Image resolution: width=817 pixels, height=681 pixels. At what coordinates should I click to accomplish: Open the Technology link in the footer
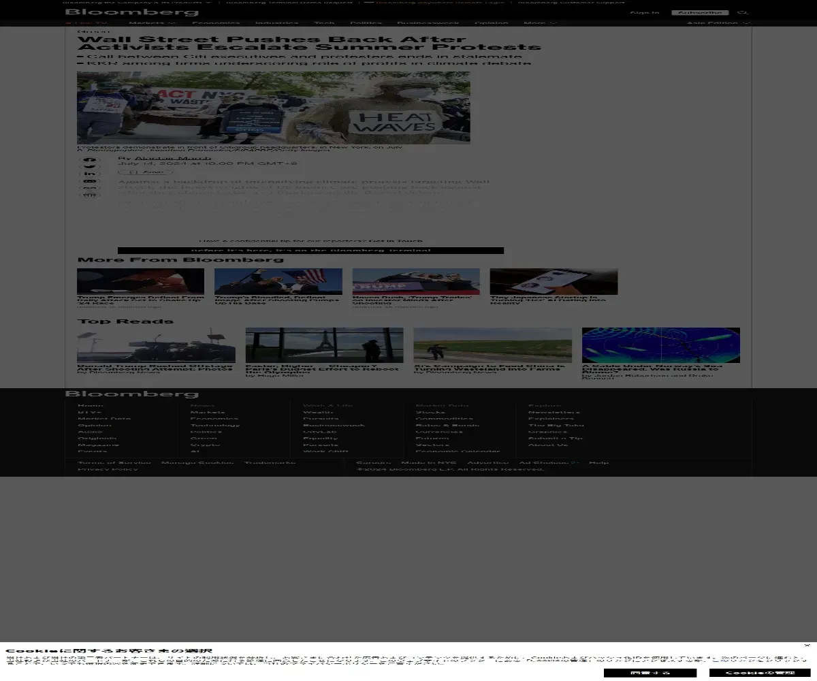(215, 425)
